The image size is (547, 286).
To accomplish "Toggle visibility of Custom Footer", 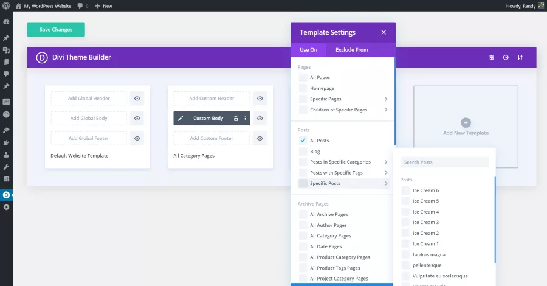I will (260, 138).
